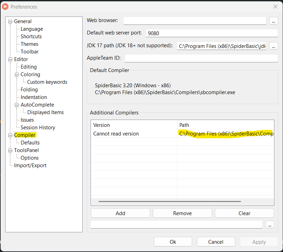This screenshot has width=283, height=252.
Task: Collapse the Editor tree node
Action: [x=10, y=59]
